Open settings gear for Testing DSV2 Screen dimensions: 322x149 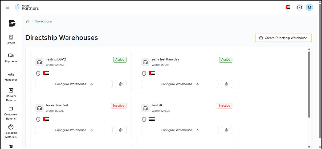(x=121, y=84)
